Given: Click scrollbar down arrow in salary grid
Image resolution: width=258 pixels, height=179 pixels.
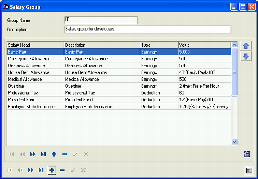Looking at the screenshot, I should click(234, 142).
